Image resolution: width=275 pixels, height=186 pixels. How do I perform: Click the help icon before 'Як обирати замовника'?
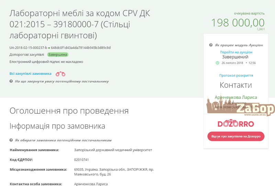(x=11, y=140)
